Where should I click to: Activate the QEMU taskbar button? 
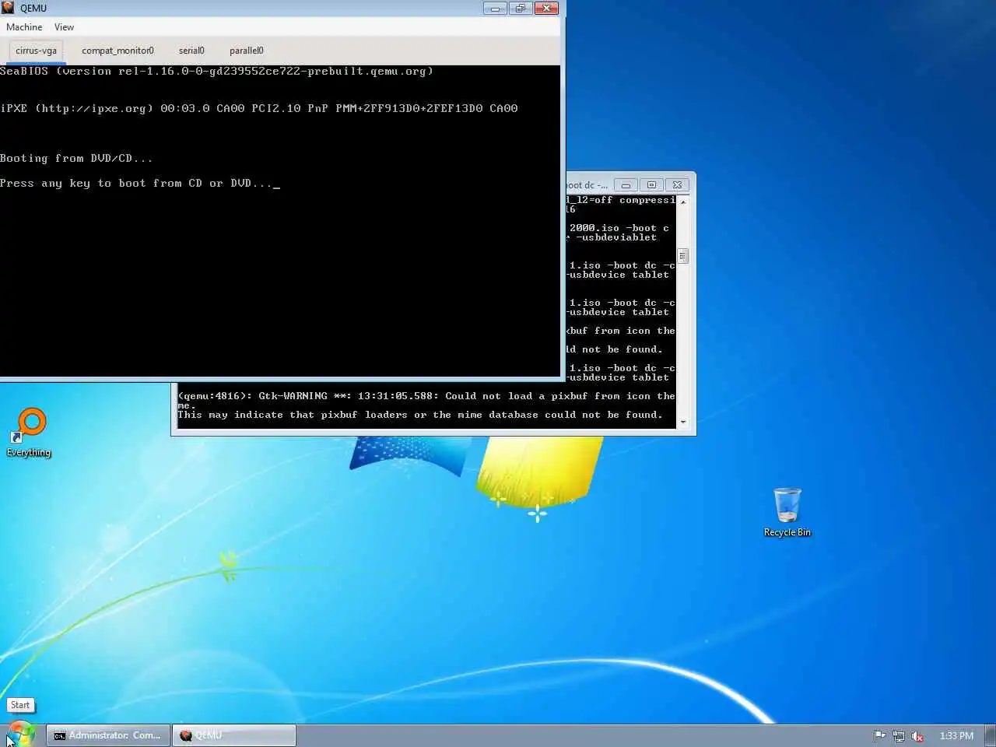234,735
